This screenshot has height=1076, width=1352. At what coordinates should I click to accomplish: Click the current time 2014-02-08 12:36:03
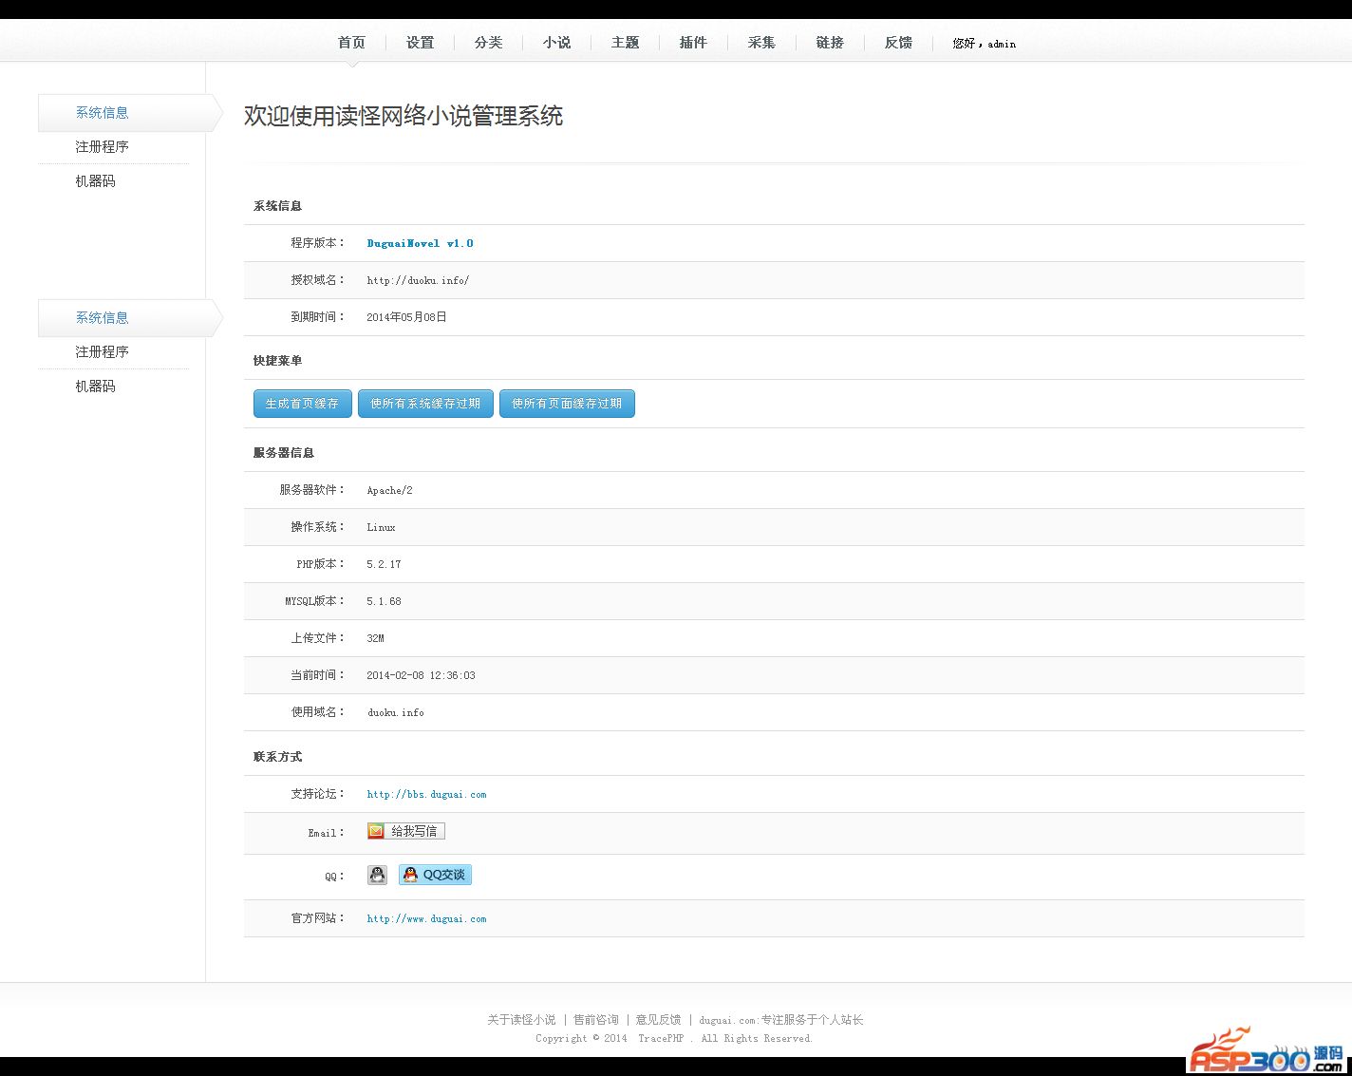coord(421,675)
